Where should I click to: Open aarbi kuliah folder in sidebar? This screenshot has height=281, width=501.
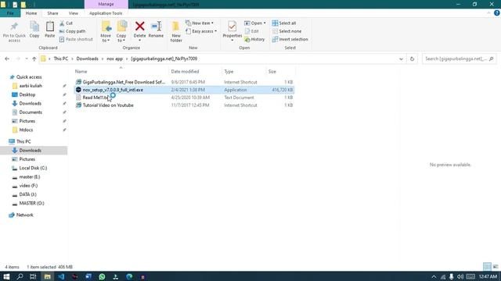pos(31,86)
